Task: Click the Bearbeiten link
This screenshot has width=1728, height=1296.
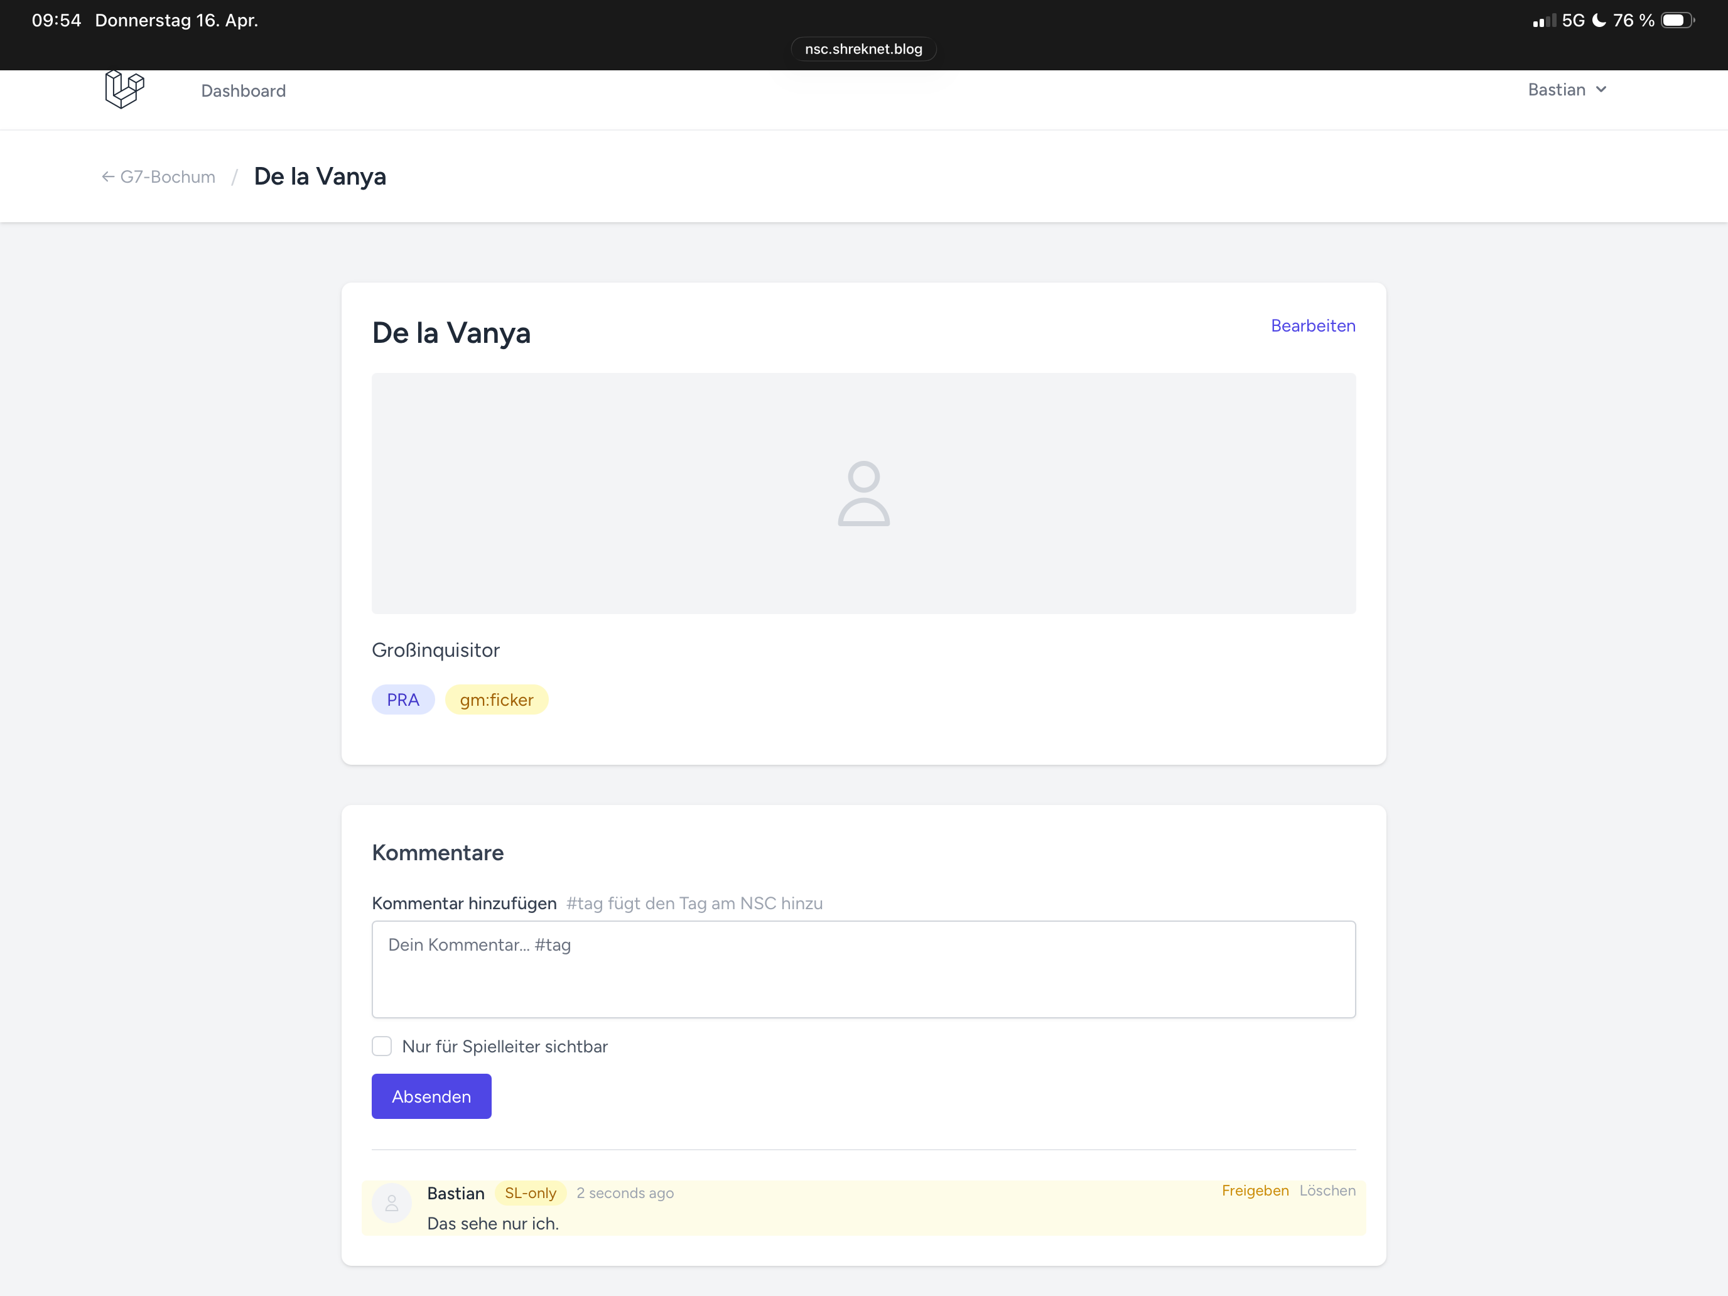Action: pos(1312,326)
